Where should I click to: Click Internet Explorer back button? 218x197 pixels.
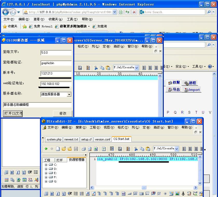5,12
